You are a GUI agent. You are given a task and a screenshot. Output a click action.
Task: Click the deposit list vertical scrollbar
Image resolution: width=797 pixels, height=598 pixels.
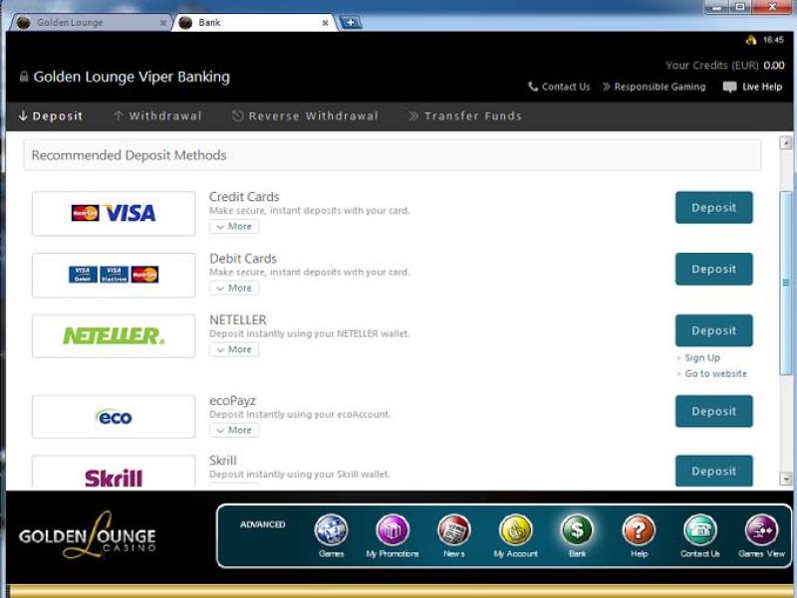pos(785,284)
